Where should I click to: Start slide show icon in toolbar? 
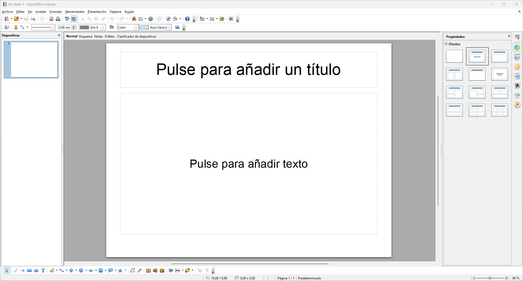pos(231,19)
